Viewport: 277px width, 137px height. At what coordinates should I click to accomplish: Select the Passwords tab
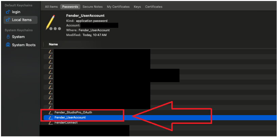point(70,7)
